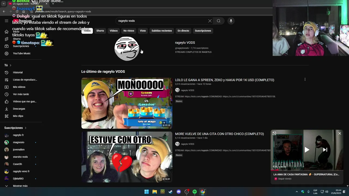This screenshot has height=196, width=349.
Task: Click the Windows Start button
Action: pos(146,192)
